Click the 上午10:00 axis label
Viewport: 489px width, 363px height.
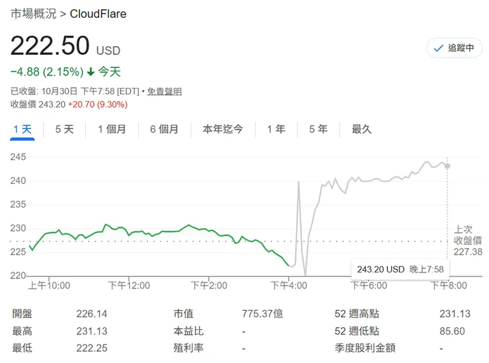pos(50,285)
